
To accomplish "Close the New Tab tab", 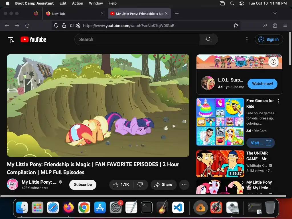I will point(102,13).
